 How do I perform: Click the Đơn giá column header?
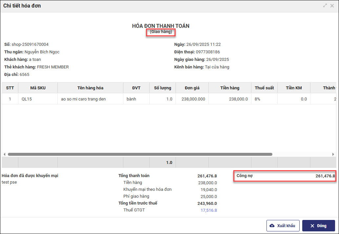[192, 88]
